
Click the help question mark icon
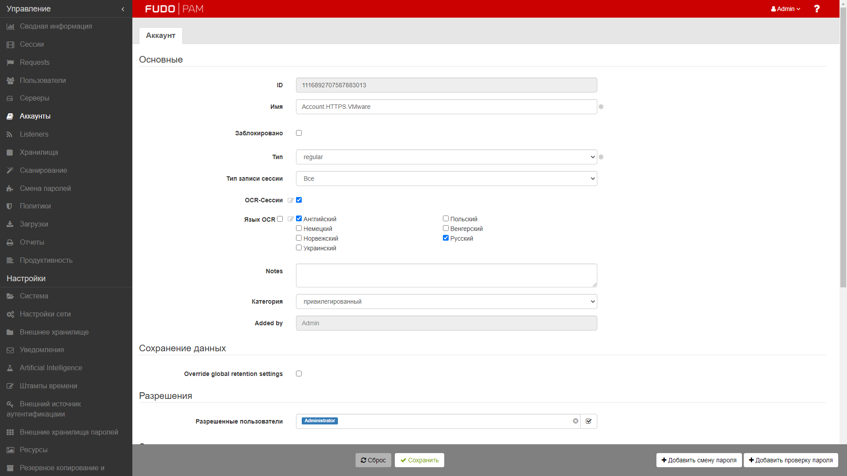point(817,9)
